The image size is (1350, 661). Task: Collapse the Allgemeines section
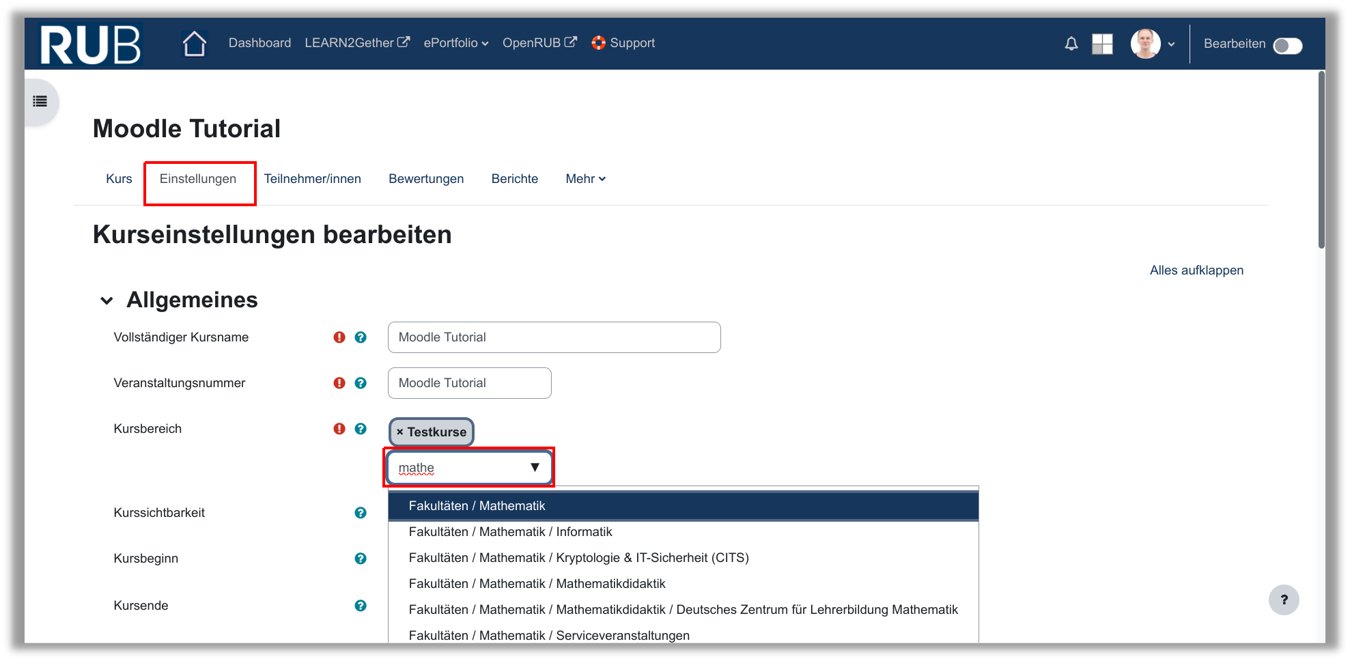(107, 300)
